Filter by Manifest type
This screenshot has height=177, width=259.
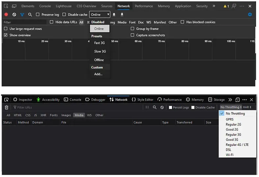pyautogui.click(x=160, y=22)
